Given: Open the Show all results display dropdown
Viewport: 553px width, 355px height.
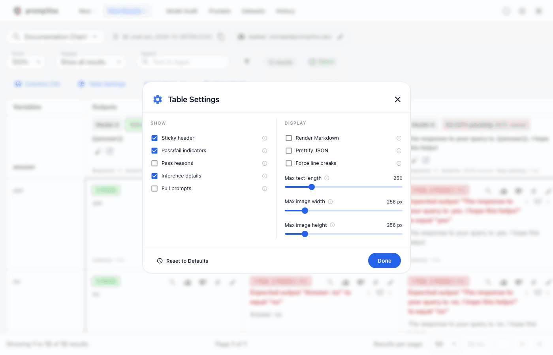Looking at the screenshot, I should click(x=90, y=62).
